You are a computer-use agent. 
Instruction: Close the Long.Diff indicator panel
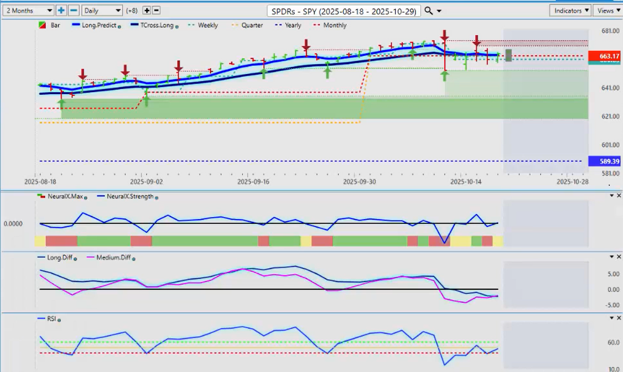[x=619, y=257]
